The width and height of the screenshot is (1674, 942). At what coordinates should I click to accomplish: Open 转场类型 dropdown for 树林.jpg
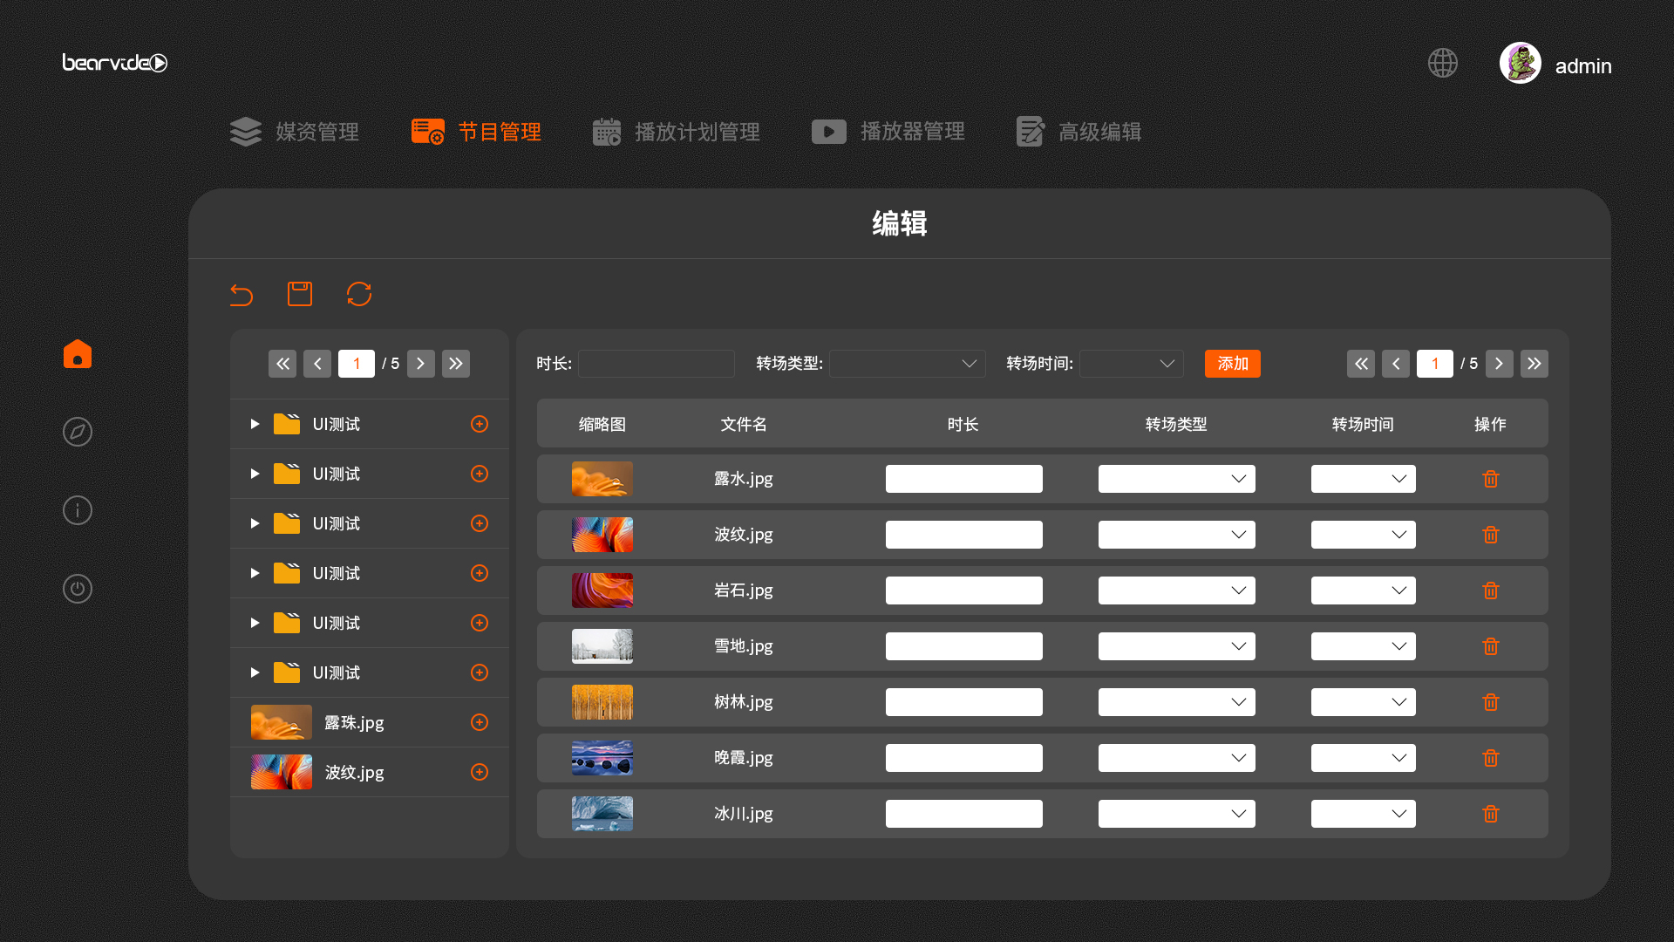pyautogui.click(x=1177, y=702)
